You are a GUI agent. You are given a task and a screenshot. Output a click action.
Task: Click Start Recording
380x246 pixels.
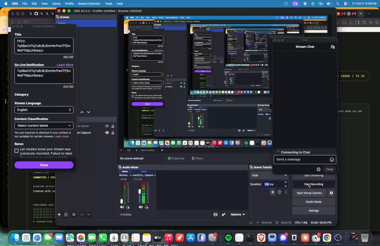pyautogui.click(x=313, y=184)
